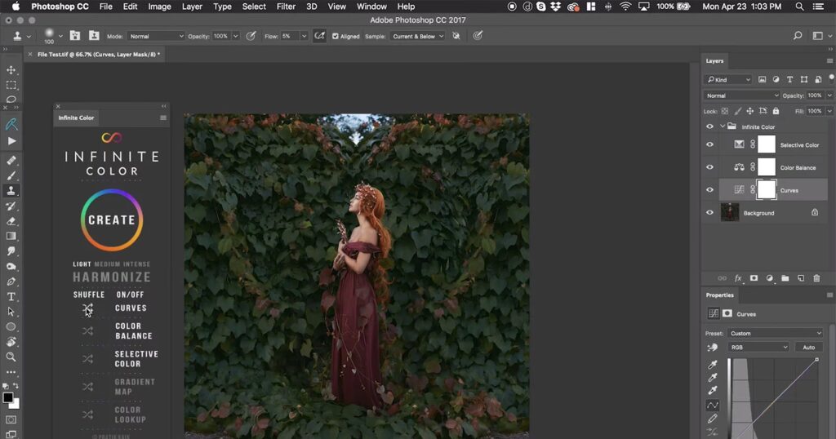This screenshot has height=439, width=836.
Task: Open the Infinite Color panel menu
Action: [x=163, y=118]
